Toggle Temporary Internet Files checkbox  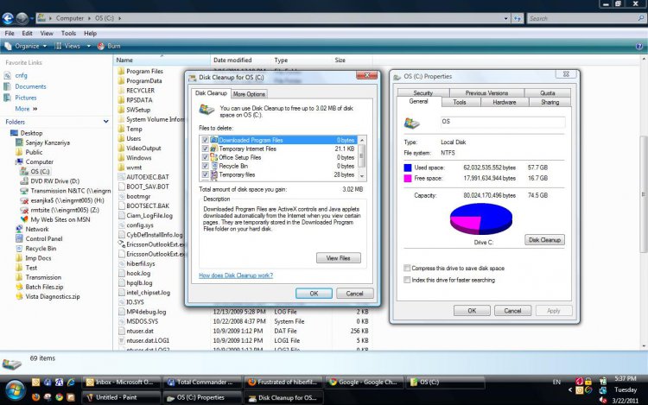pos(205,149)
